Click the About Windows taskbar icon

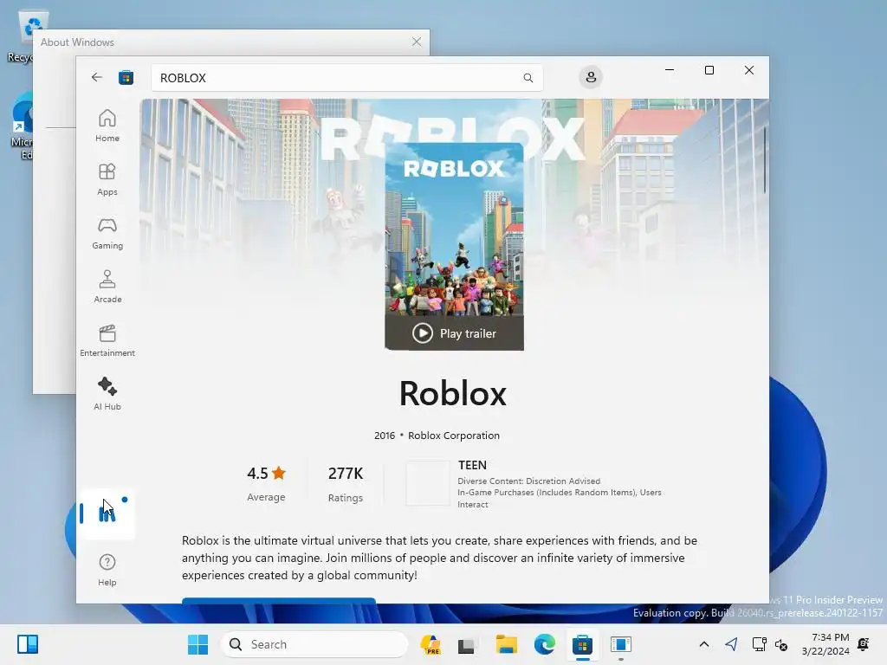click(620, 644)
